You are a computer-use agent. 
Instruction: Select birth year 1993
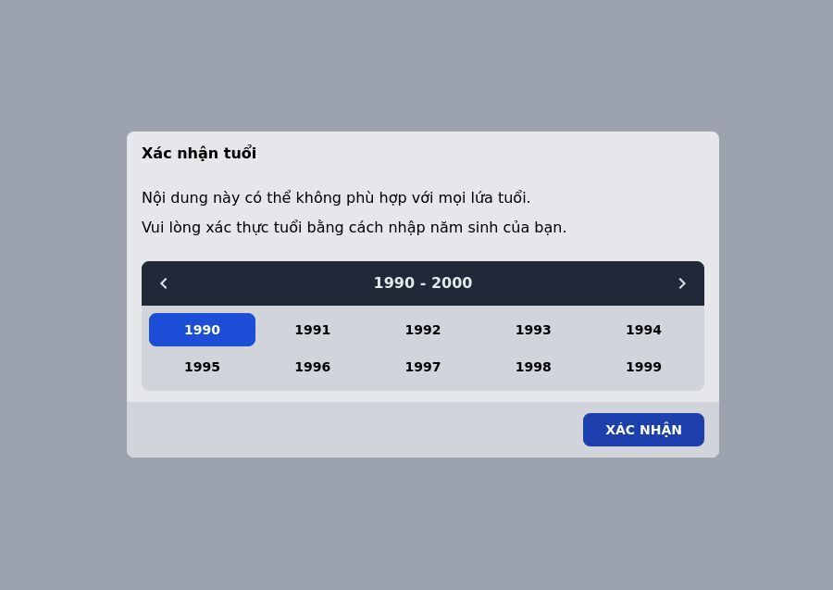(533, 330)
